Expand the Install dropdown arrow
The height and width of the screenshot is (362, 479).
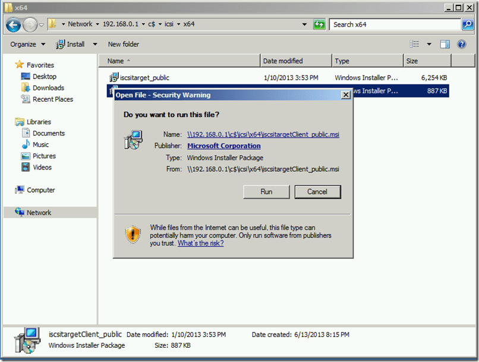tap(94, 44)
